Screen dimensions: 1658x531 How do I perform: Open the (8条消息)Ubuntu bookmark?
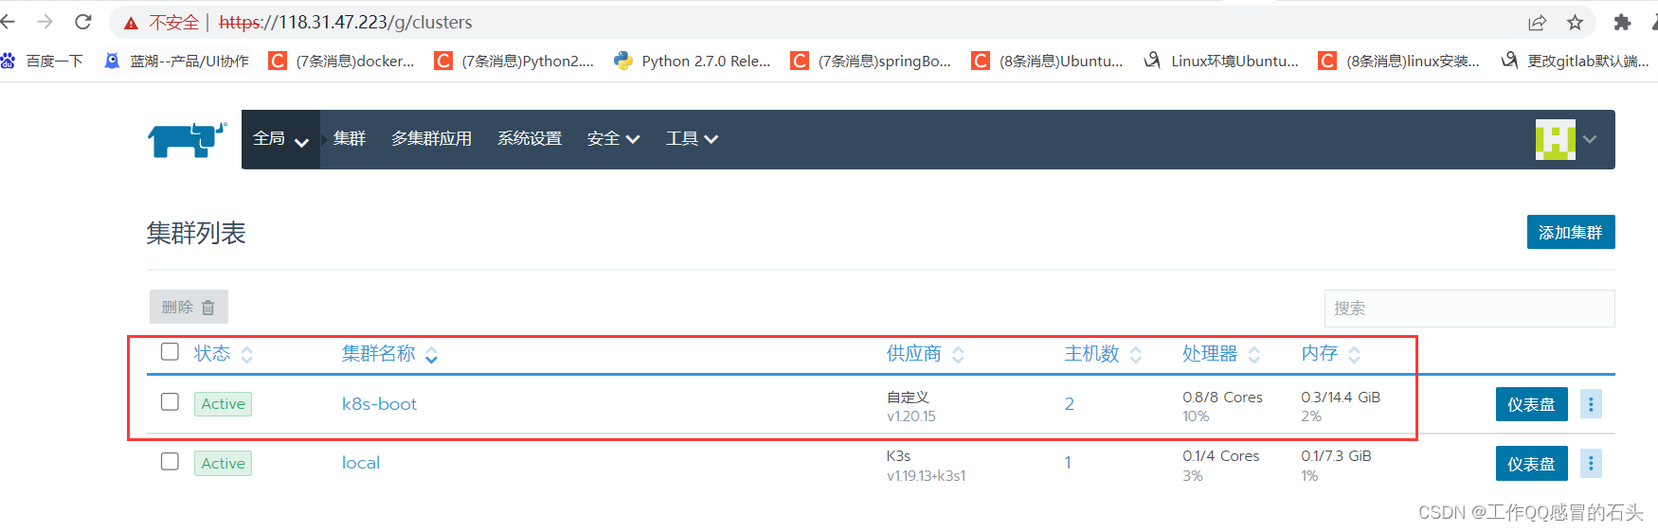(1048, 61)
